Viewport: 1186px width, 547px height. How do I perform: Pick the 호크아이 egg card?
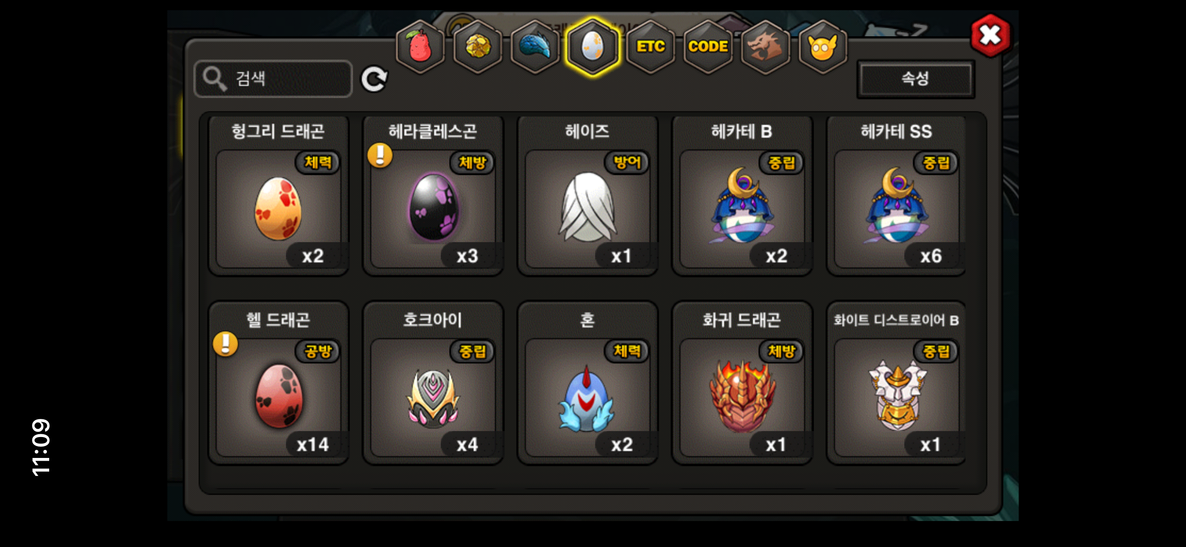[x=433, y=383]
